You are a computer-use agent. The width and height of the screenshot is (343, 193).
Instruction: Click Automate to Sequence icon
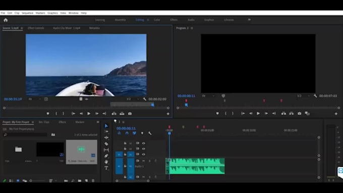point(66,180)
